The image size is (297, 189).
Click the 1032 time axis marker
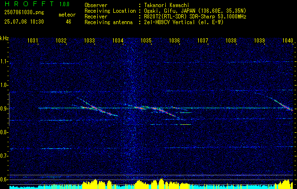point(61,40)
